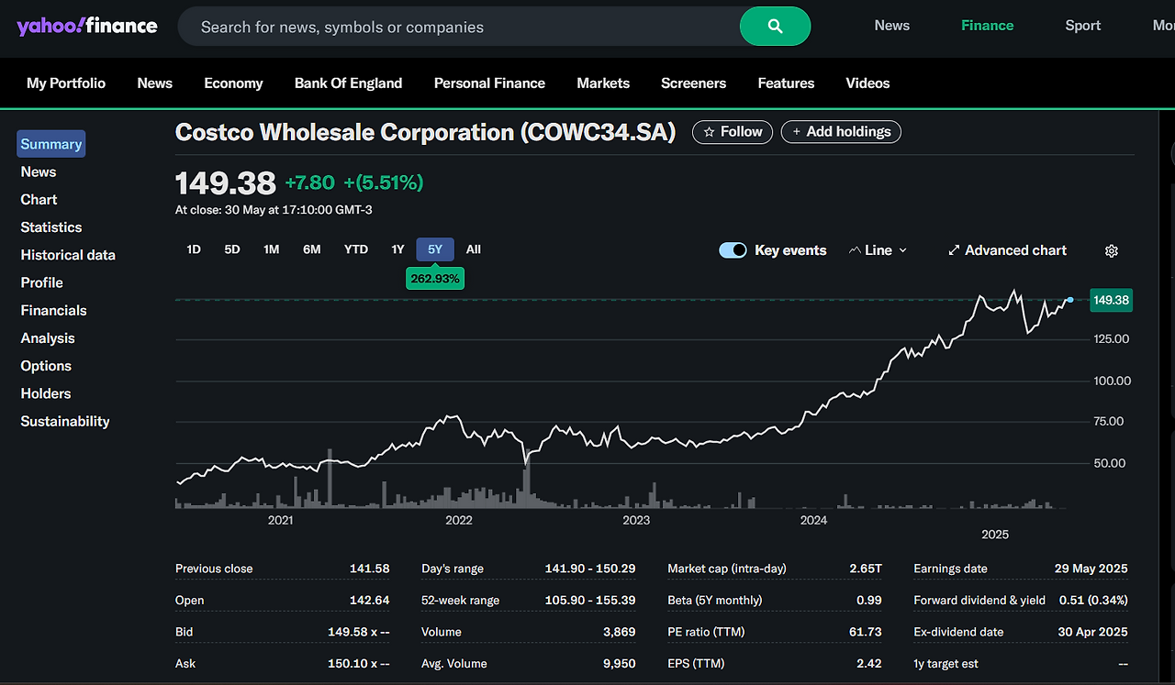This screenshot has width=1175, height=685.
Task: Open the Bank Of England menu item
Action: 348,83
